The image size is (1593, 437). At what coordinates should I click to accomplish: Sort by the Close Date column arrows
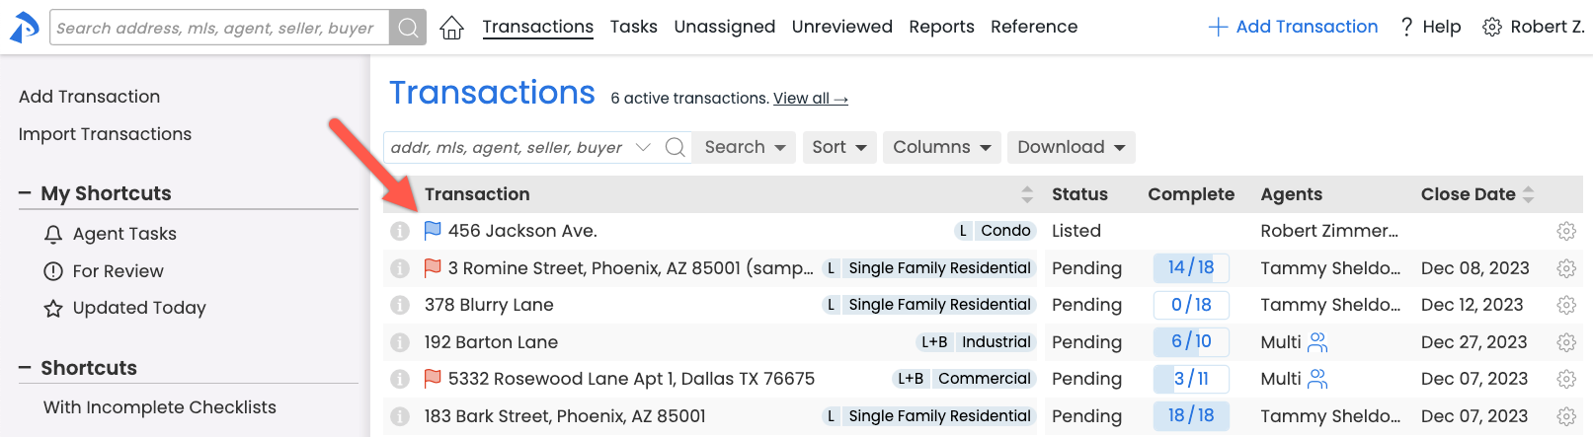coord(1528,194)
